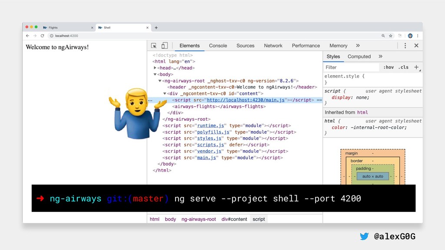Viewport: 445px width, 250px height.
Task: Open the Network tab
Action: [x=273, y=46]
